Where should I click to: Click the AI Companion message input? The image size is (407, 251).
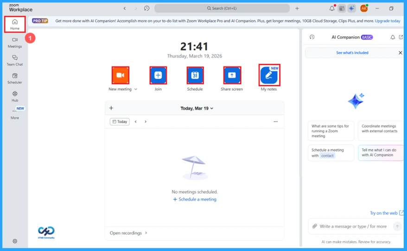tap(353, 226)
